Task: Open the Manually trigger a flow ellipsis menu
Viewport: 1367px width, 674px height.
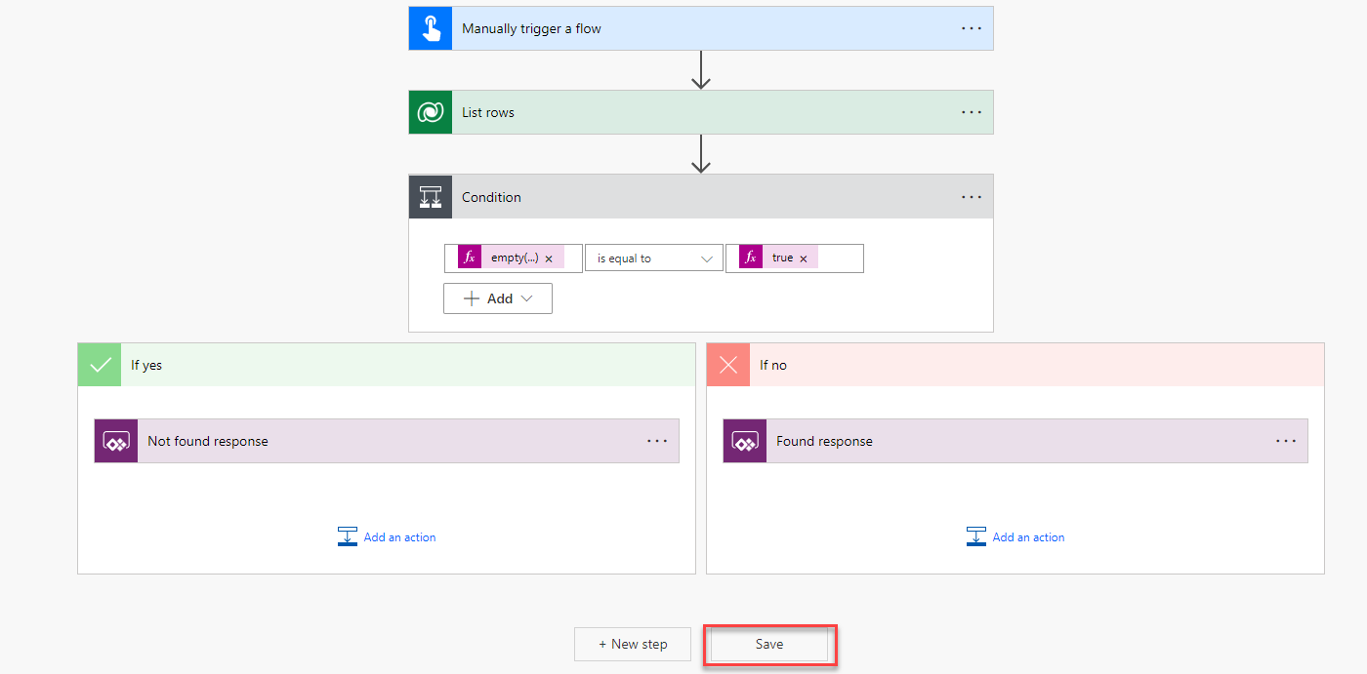Action: 972,28
